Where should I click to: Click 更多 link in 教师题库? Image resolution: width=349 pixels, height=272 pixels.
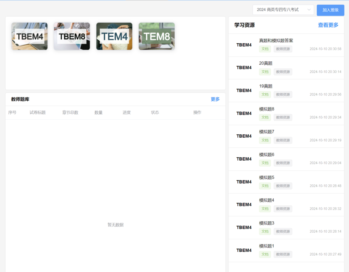[215, 99]
